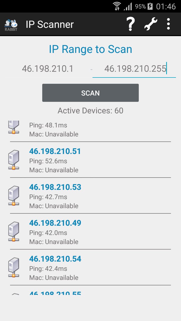Tap the 46.198.210.54 device address
181x321 pixels.
[55, 259]
